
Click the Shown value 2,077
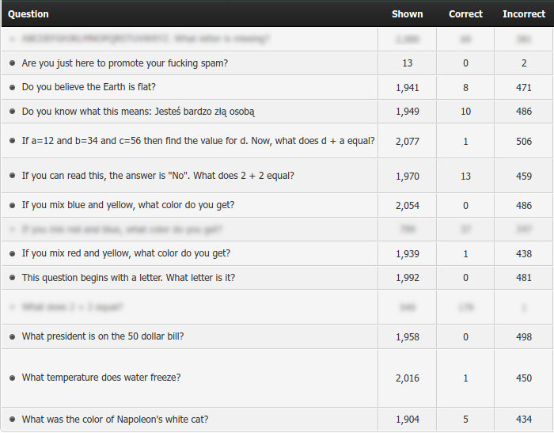(x=407, y=142)
